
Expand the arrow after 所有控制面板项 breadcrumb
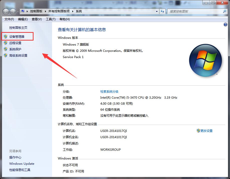[73, 11]
